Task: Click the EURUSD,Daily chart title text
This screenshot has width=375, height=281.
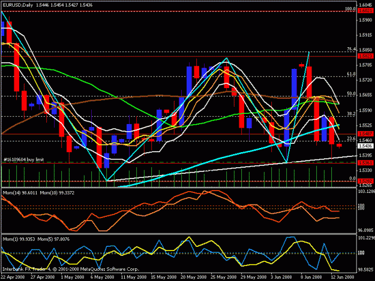Action: click(x=17, y=5)
